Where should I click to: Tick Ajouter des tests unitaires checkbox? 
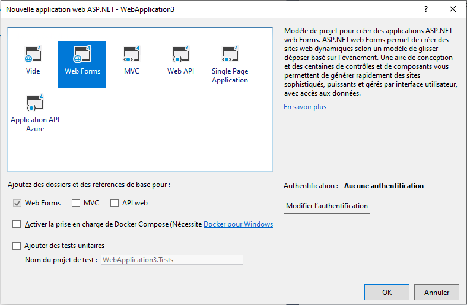click(x=17, y=245)
